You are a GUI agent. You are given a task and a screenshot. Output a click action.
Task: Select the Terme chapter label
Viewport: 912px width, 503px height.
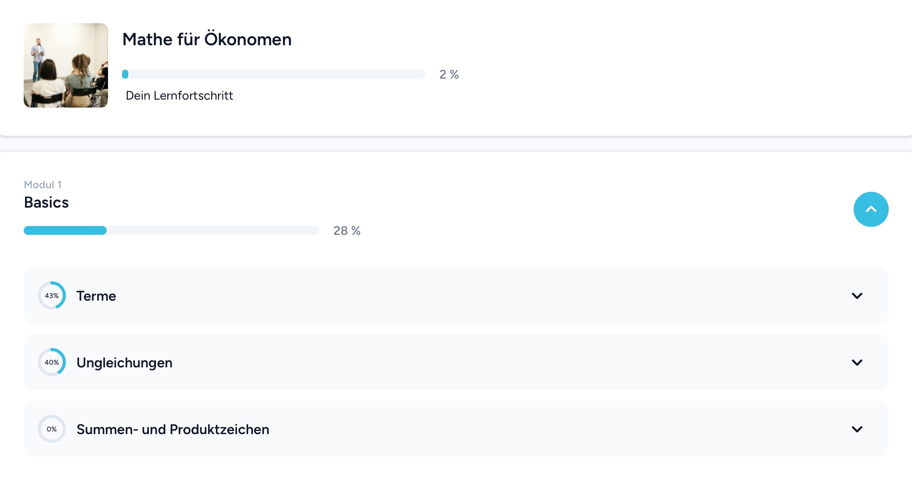click(96, 296)
